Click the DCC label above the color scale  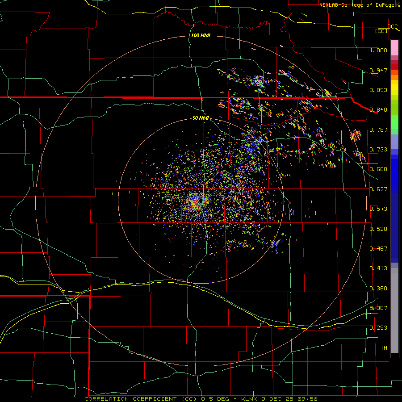pyautogui.click(x=393, y=26)
